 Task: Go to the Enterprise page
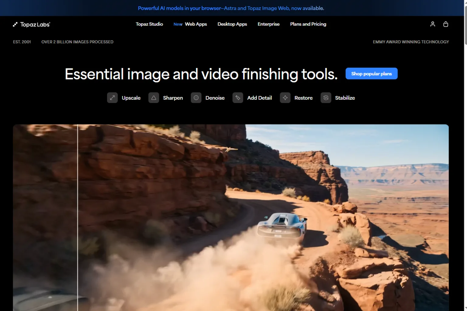(x=268, y=24)
